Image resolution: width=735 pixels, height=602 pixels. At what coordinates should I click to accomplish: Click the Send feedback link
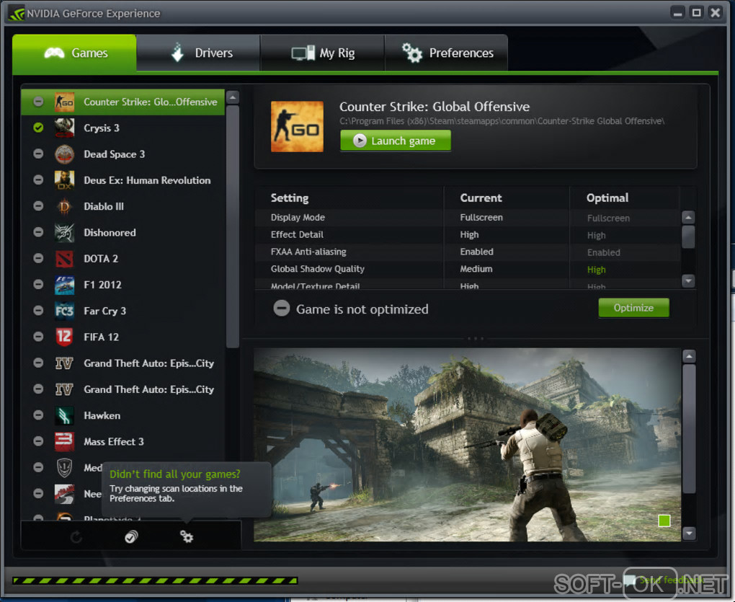[672, 580]
